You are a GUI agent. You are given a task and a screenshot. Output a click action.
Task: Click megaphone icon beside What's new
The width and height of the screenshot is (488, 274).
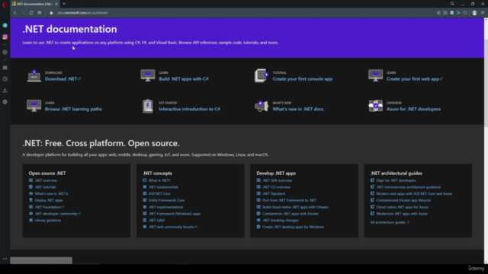(262, 106)
